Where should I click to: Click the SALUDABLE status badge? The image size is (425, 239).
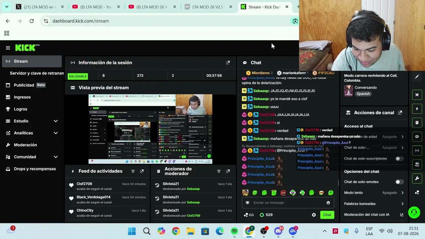pos(78,76)
